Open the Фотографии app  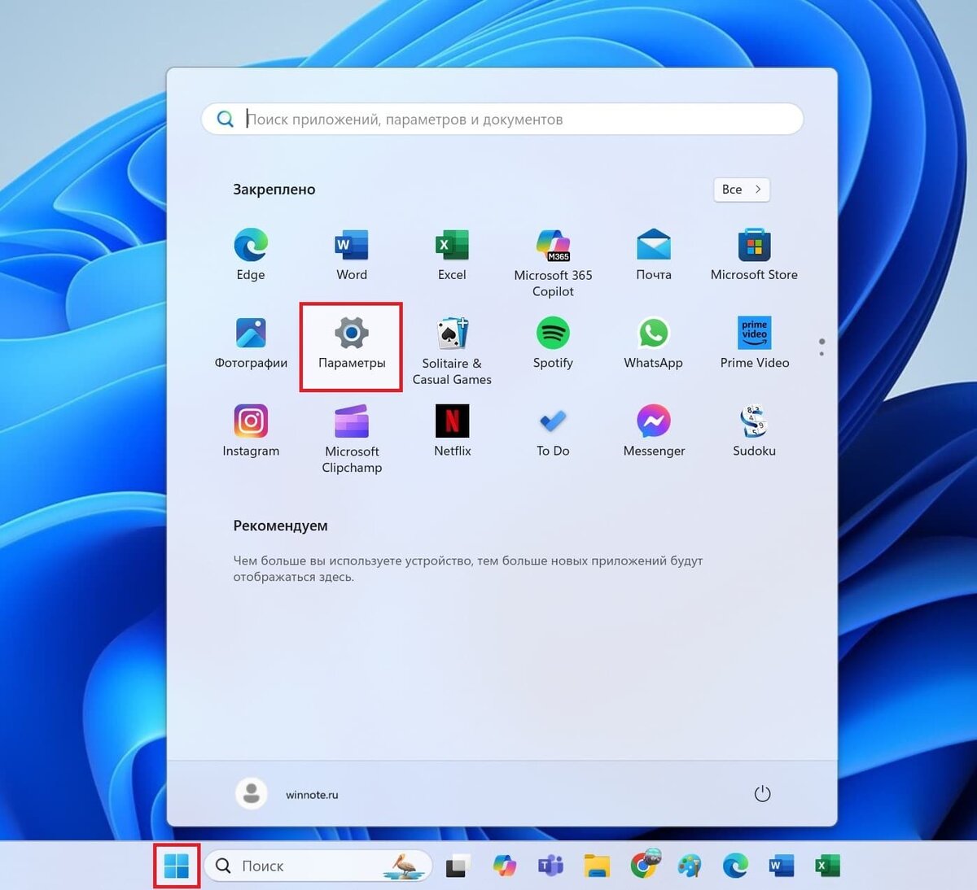[251, 342]
